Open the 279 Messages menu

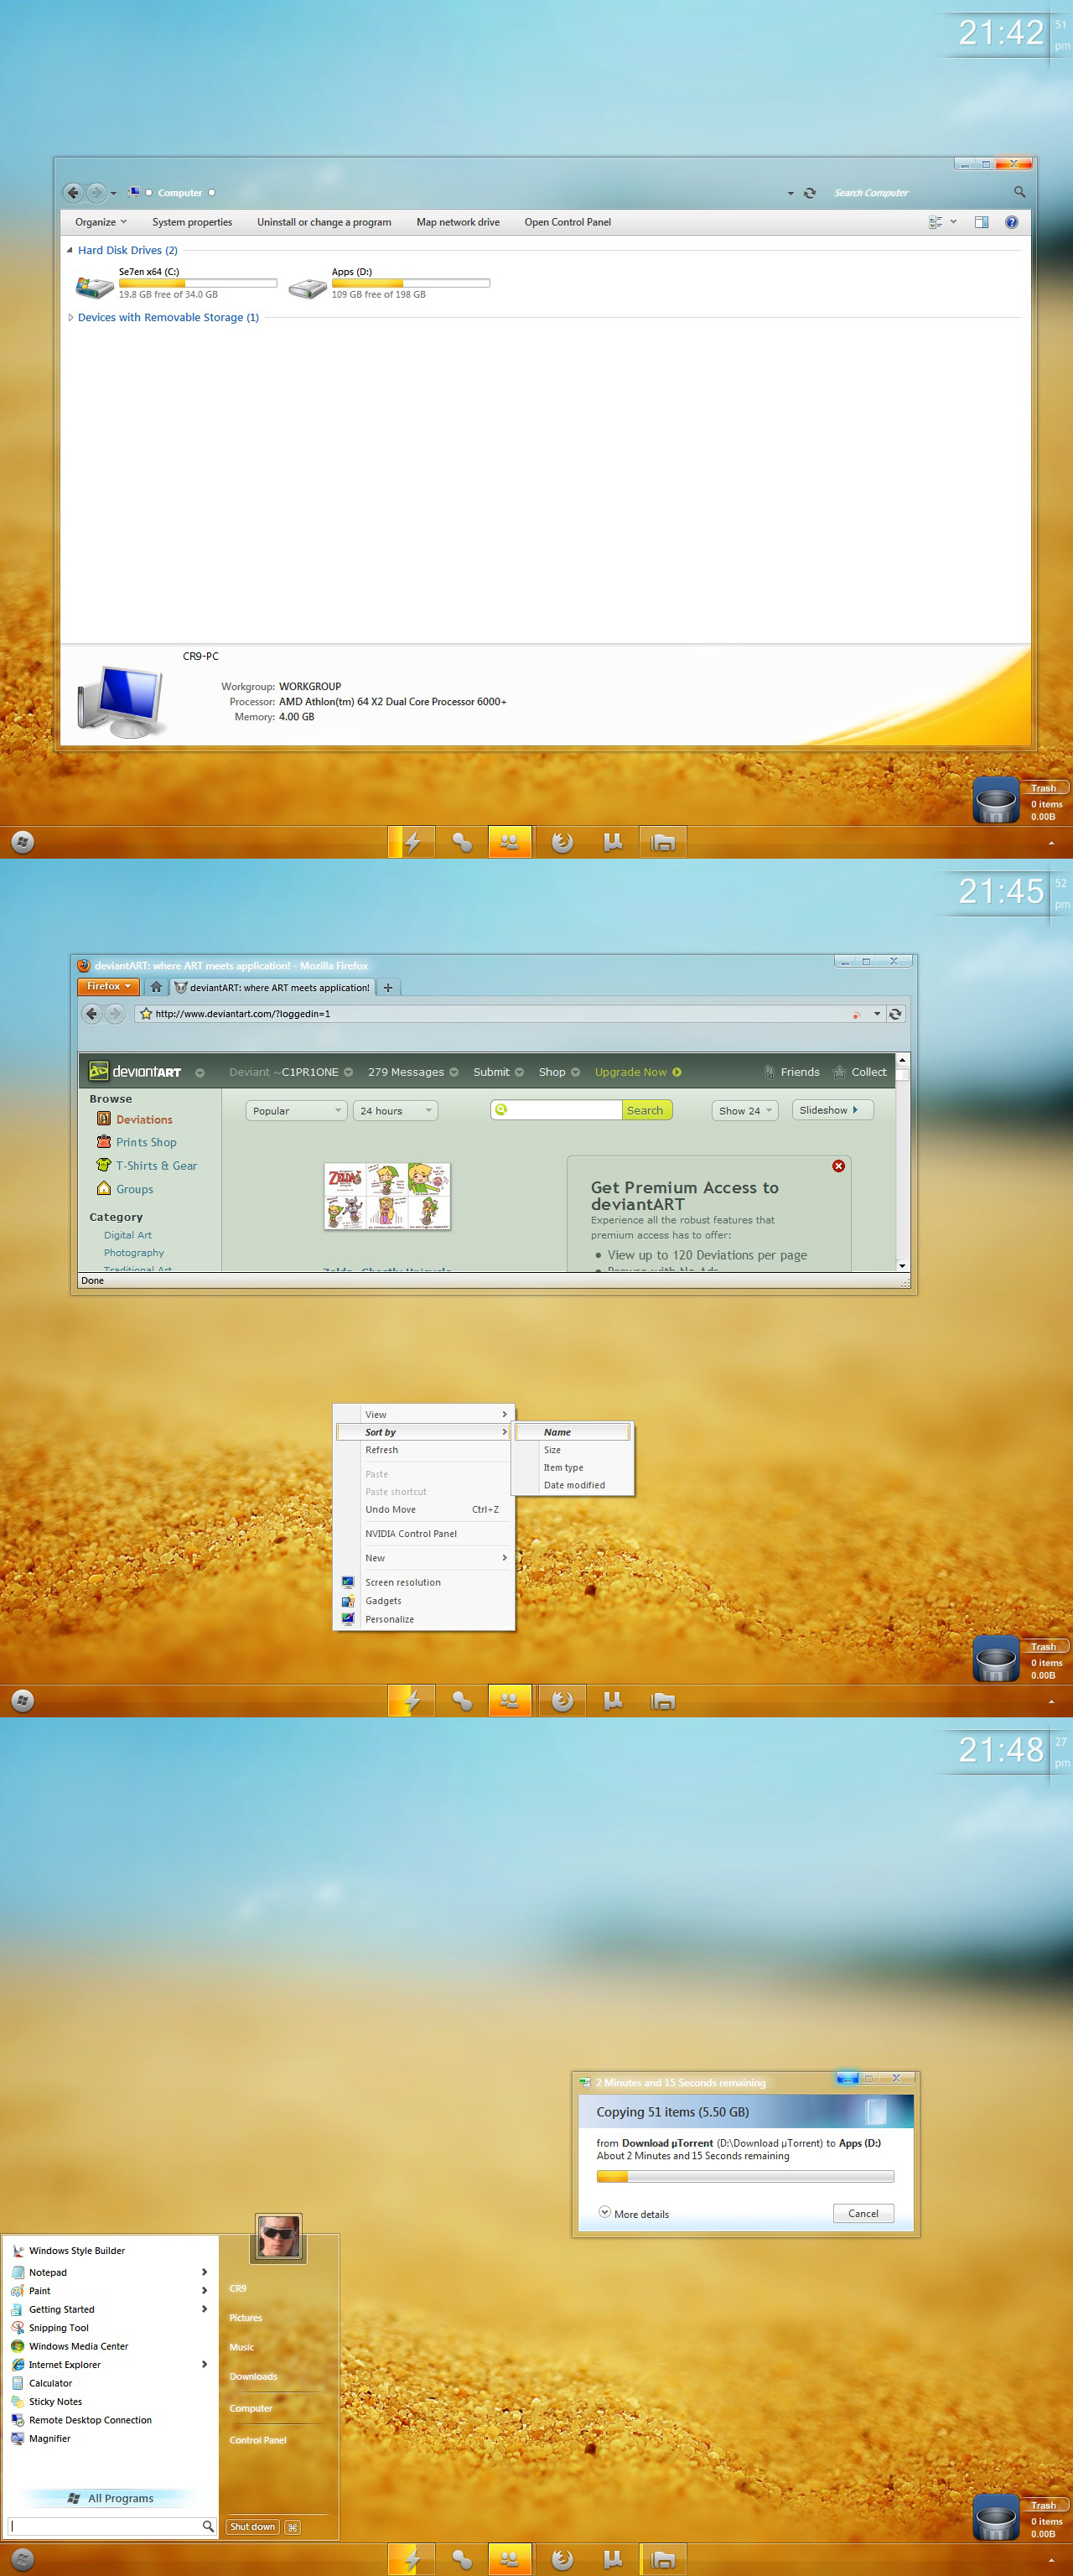click(413, 1072)
